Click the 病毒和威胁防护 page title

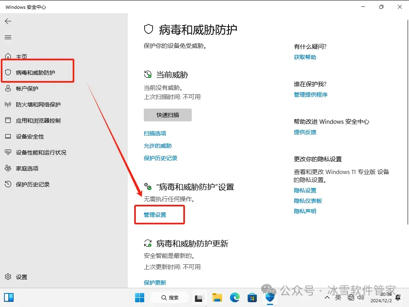[198, 30]
